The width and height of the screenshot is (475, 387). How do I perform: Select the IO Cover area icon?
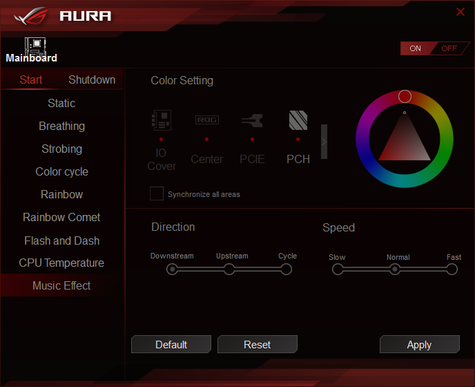[x=162, y=120]
